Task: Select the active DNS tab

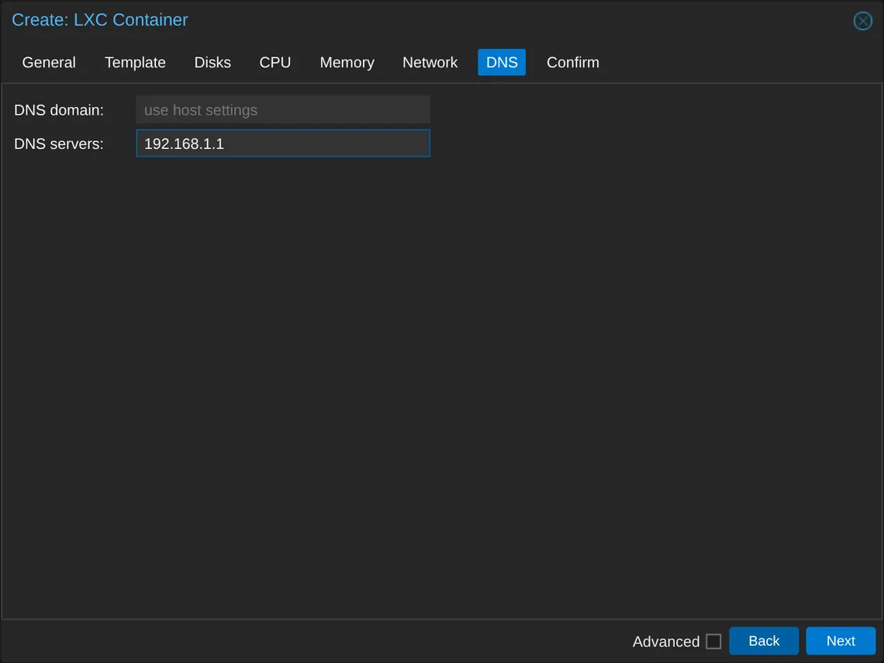Action: [x=502, y=62]
